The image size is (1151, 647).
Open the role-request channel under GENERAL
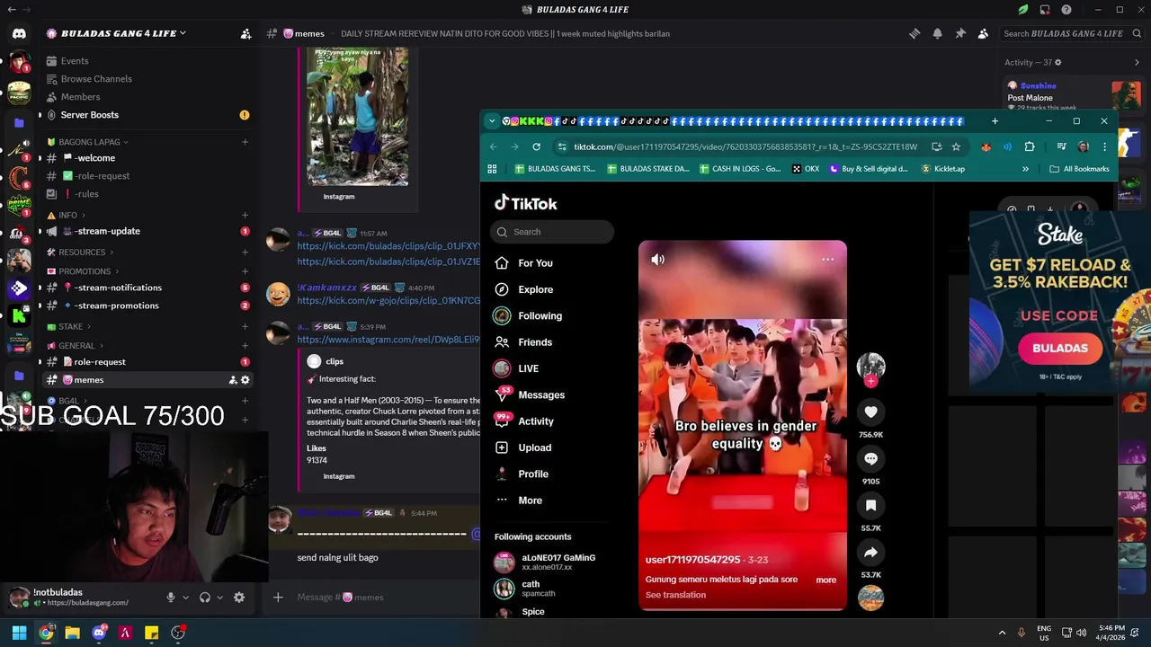(100, 362)
